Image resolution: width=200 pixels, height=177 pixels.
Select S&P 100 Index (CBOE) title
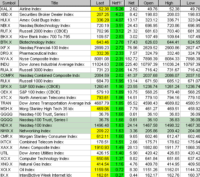pyautogui.click(x=40, y=92)
